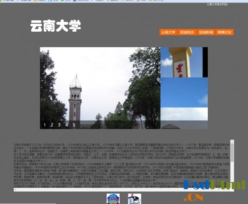The height and width of the screenshot is (204, 248).
Task: Click the paragraph starting 云南大学始建于1922年
Action: pos(122,148)
